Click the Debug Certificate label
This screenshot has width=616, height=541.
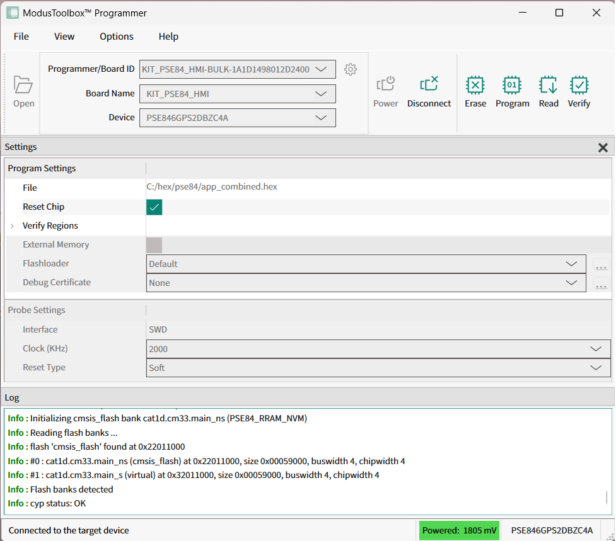click(57, 282)
